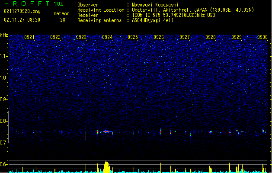Click the 0926 time marker

pyautogui.click(x=159, y=37)
